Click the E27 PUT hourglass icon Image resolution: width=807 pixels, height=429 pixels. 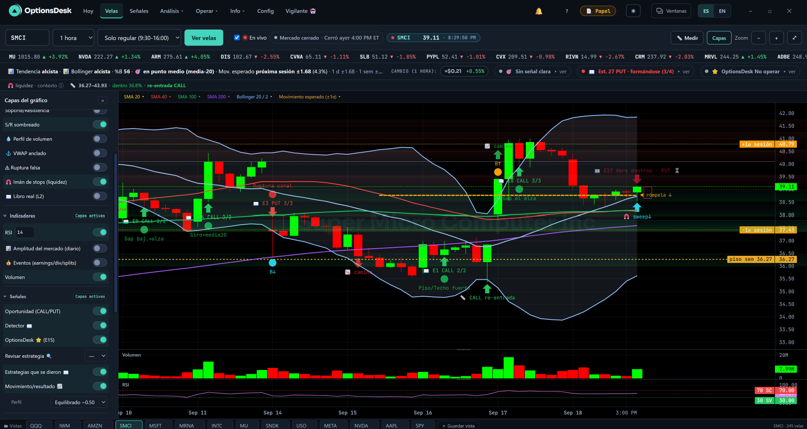pyautogui.click(x=677, y=171)
